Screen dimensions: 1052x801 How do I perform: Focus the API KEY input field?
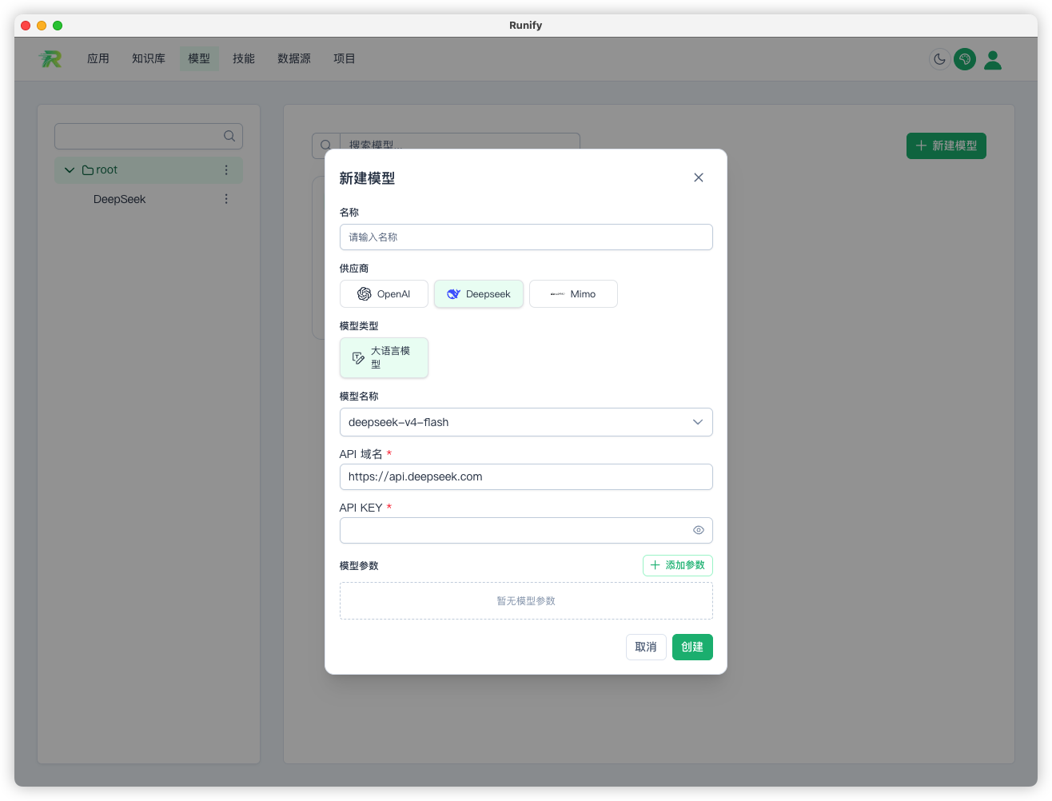pos(526,530)
